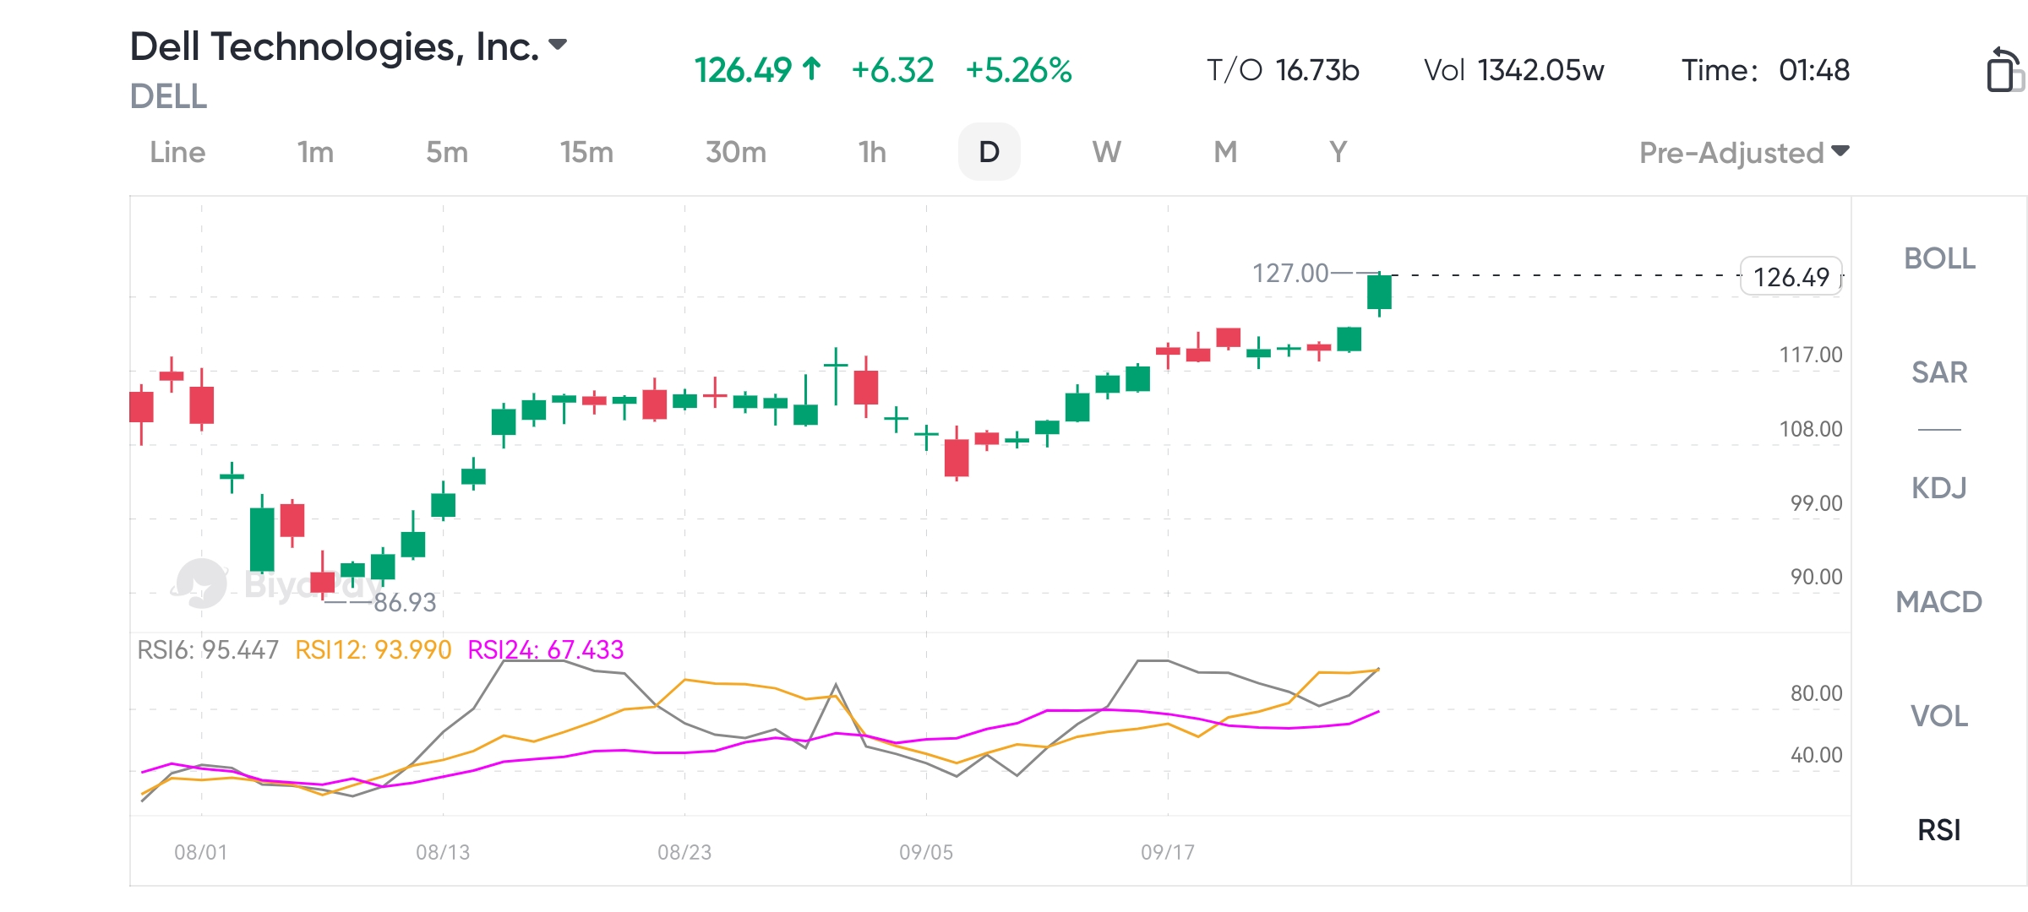Viewport: 2028px width, 912px height.
Task: Click the high marker 127.00
Action: pyautogui.click(x=1290, y=273)
